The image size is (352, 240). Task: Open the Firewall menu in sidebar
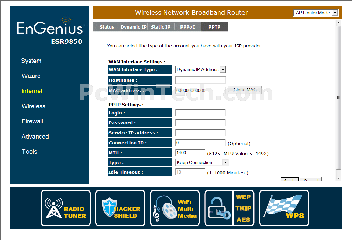32,121
